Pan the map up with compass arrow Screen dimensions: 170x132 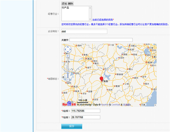68,47
